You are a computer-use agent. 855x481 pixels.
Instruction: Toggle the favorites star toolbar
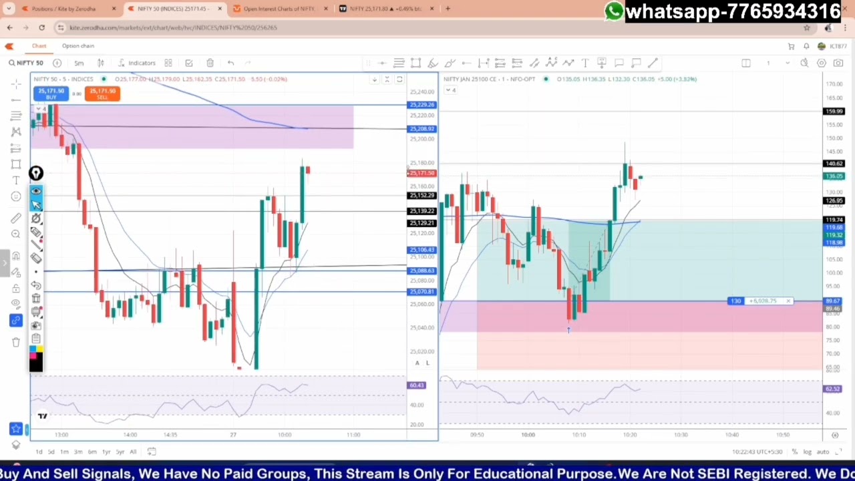[x=16, y=429]
